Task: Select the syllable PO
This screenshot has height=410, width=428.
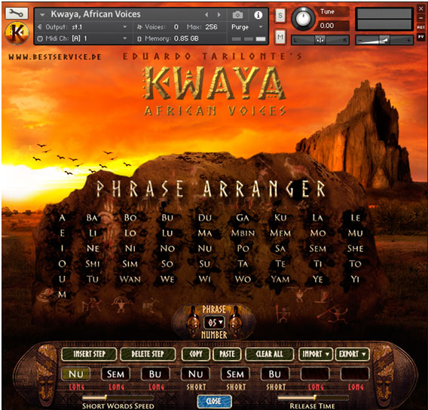Action: (x=243, y=249)
